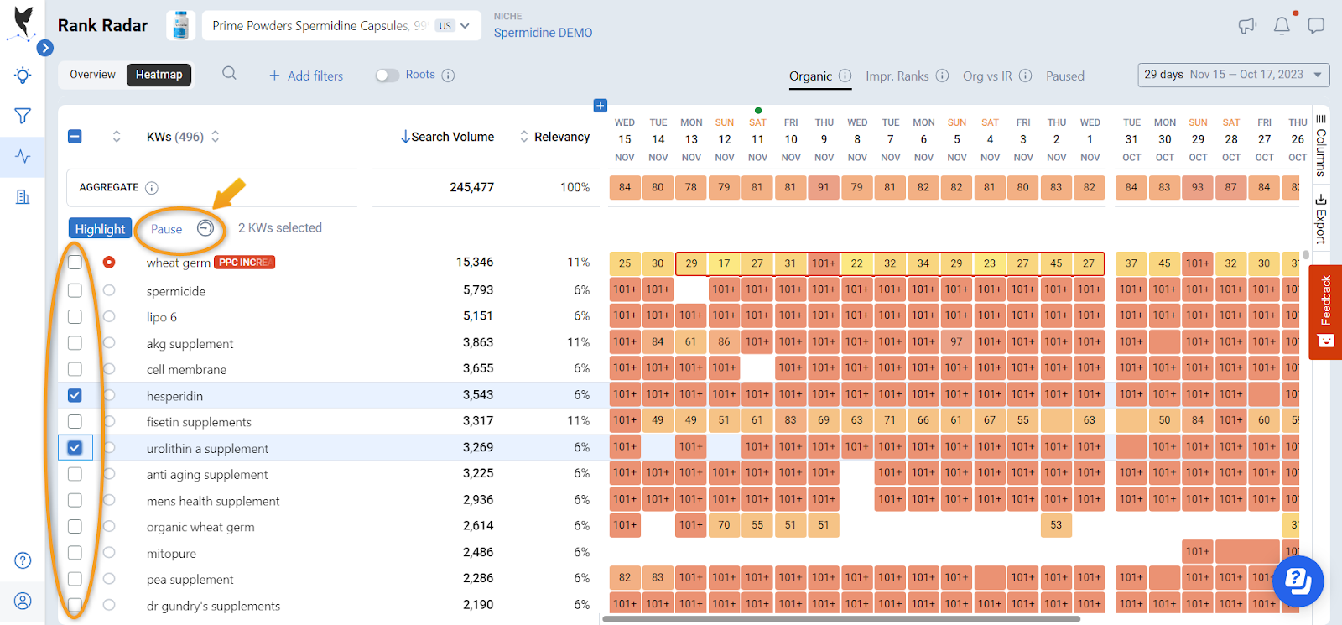Click the Org vs IR info icon
1342x625 pixels.
coord(1025,76)
